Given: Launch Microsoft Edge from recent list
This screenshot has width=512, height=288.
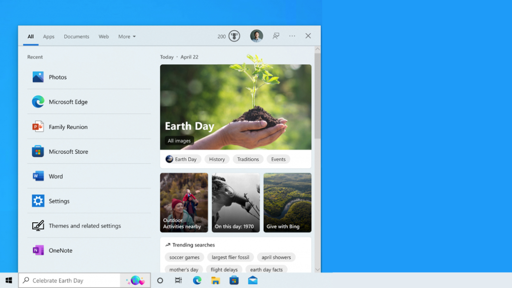Looking at the screenshot, I should point(68,102).
